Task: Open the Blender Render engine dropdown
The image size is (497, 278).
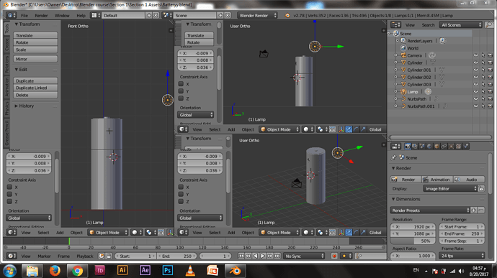Action: 257,15
